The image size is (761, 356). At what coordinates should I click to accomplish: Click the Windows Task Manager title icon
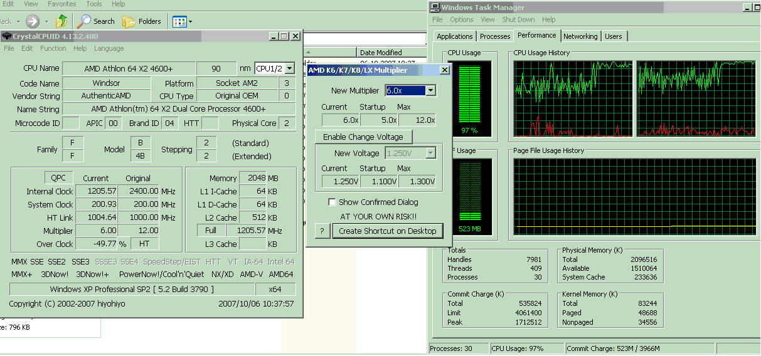(x=435, y=8)
